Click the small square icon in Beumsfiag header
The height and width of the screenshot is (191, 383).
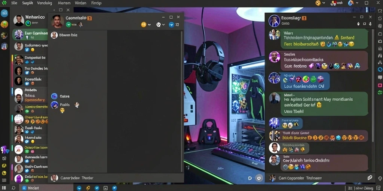pyautogui.click(x=364, y=24)
